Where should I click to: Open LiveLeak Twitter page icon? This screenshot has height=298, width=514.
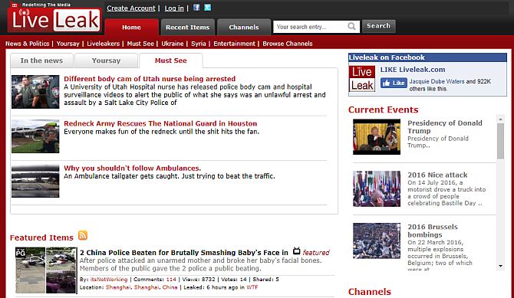[x=207, y=7]
